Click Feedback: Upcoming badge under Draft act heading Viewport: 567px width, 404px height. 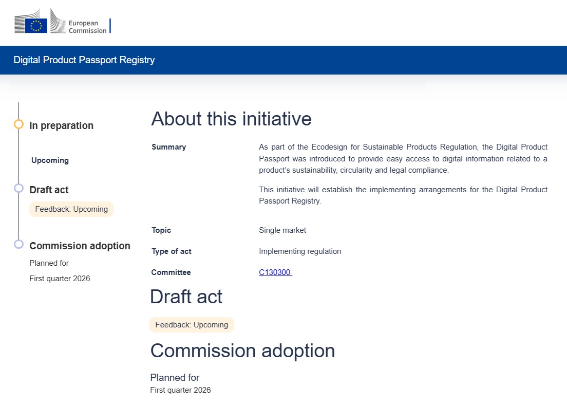(x=192, y=325)
